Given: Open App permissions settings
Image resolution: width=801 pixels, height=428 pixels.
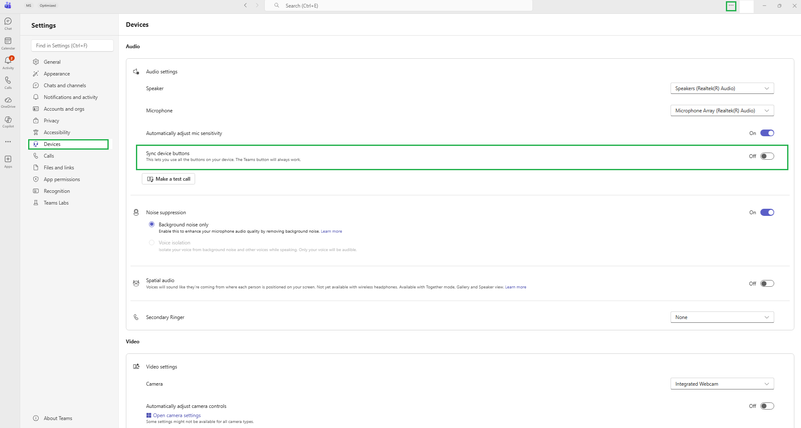Looking at the screenshot, I should [70, 179].
